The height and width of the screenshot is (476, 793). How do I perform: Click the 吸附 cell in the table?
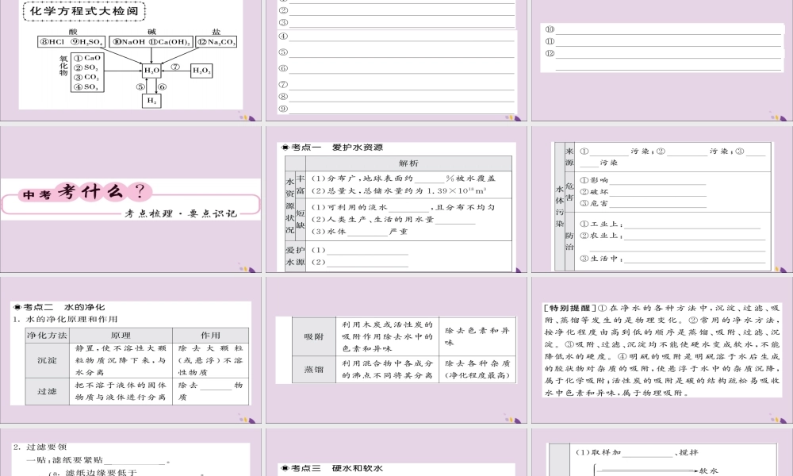pyautogui.click(x=313, y=336)
